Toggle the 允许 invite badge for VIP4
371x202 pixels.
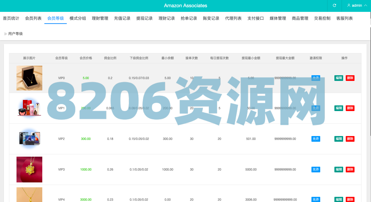(316, 199)
